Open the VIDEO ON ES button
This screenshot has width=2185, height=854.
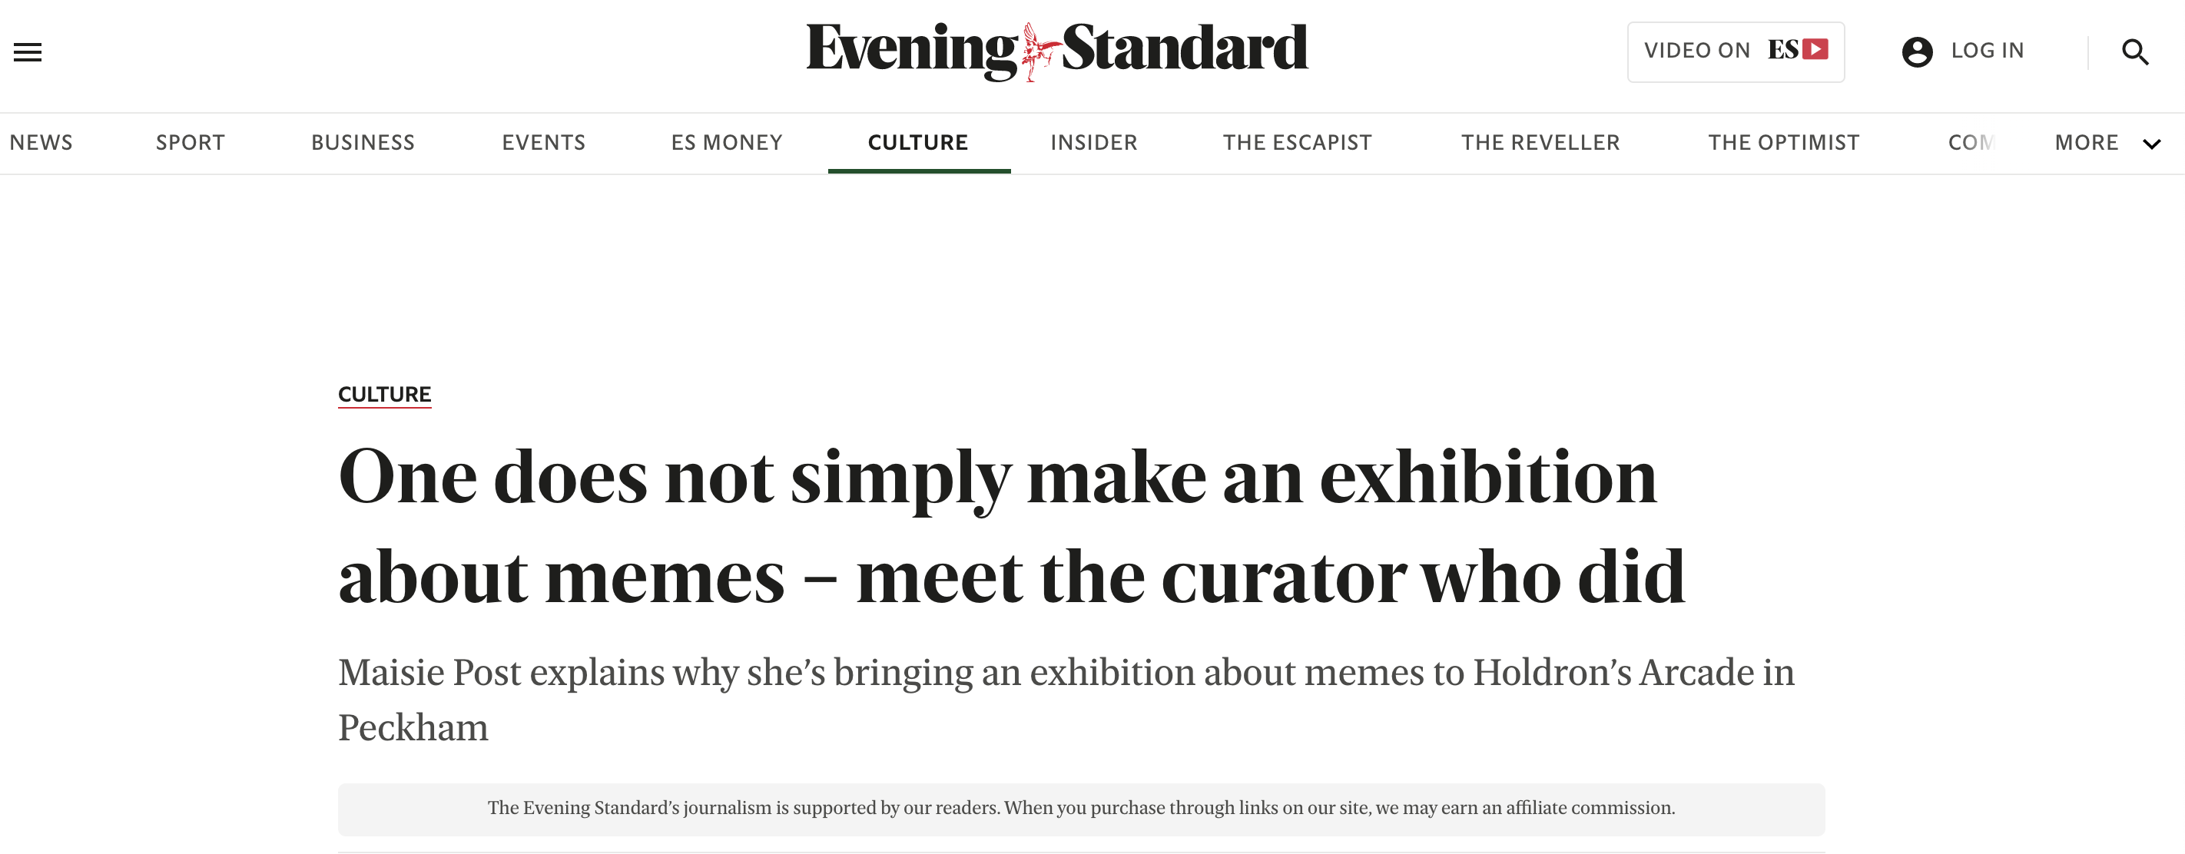coord(1735,51)
